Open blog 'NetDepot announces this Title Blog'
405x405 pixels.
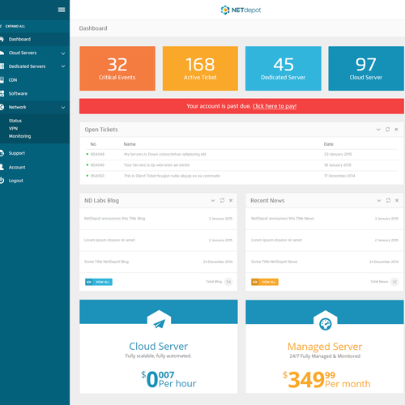click(114, 219)
